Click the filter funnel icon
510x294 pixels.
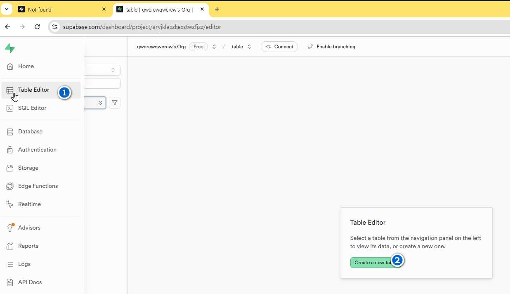pyautogui.click(x=115, y=103)
